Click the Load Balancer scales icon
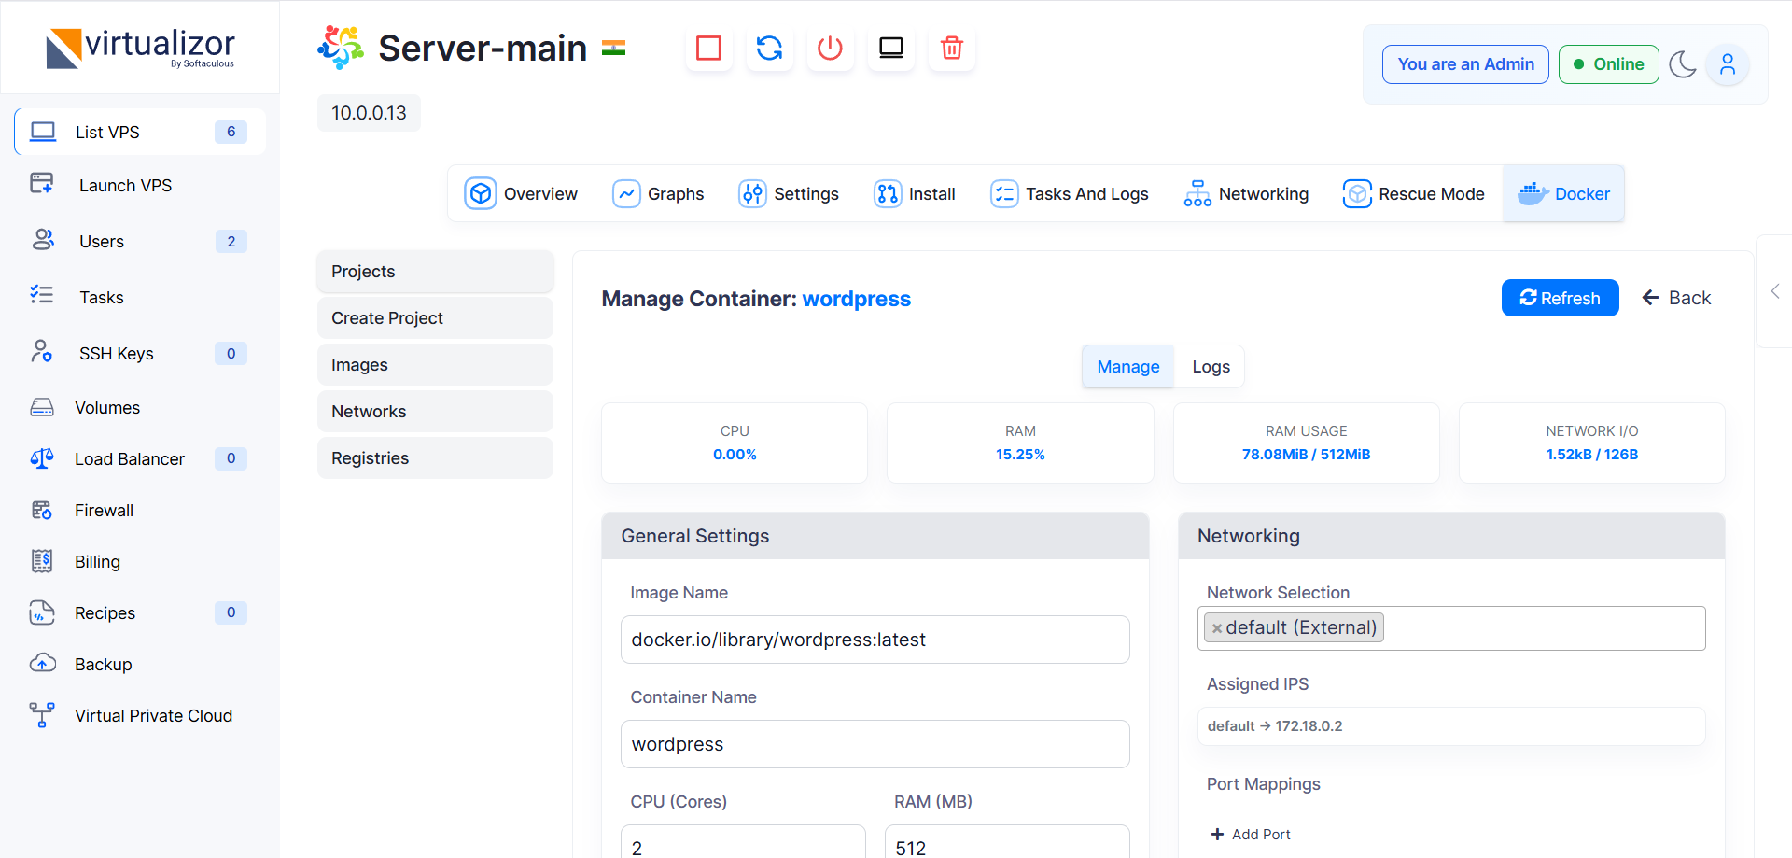Viewport: 1792px width, 858px height. point(42,458)
